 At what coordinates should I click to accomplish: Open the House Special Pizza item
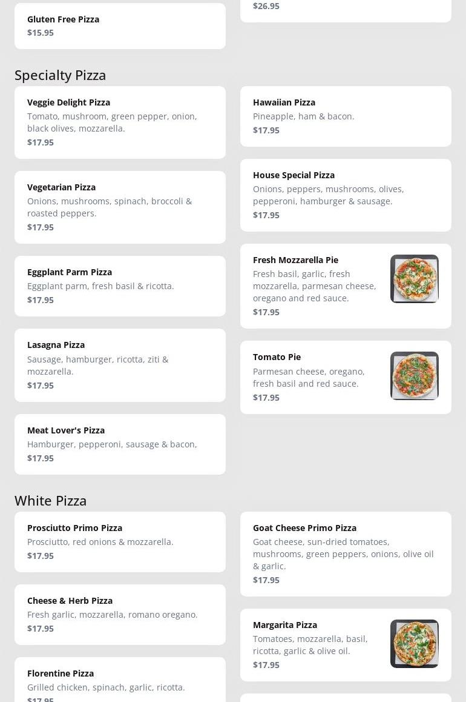346,195
